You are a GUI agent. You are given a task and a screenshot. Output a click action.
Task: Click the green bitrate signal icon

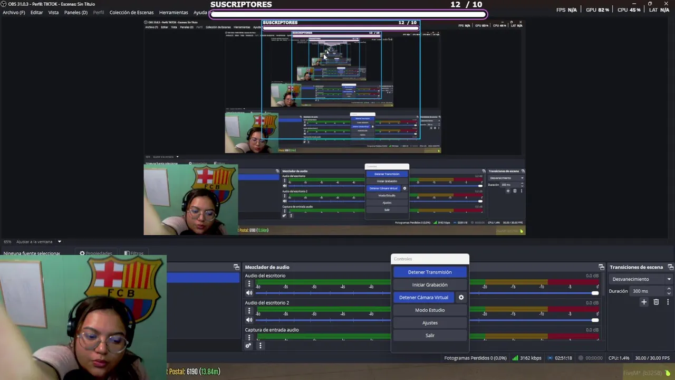[515, 358]
